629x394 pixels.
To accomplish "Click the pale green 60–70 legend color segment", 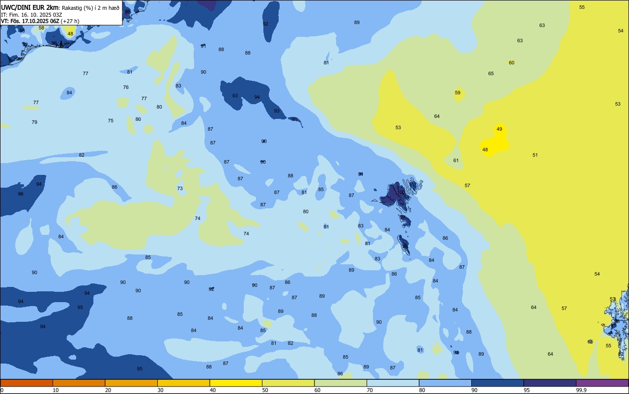I will click(x=341, y=383).
